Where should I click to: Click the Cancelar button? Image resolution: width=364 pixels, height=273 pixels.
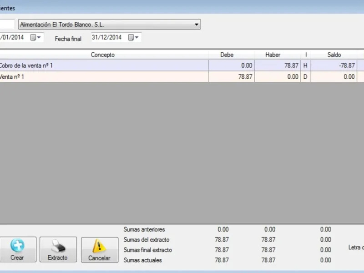pyautogui.click(x=100, y=250)
